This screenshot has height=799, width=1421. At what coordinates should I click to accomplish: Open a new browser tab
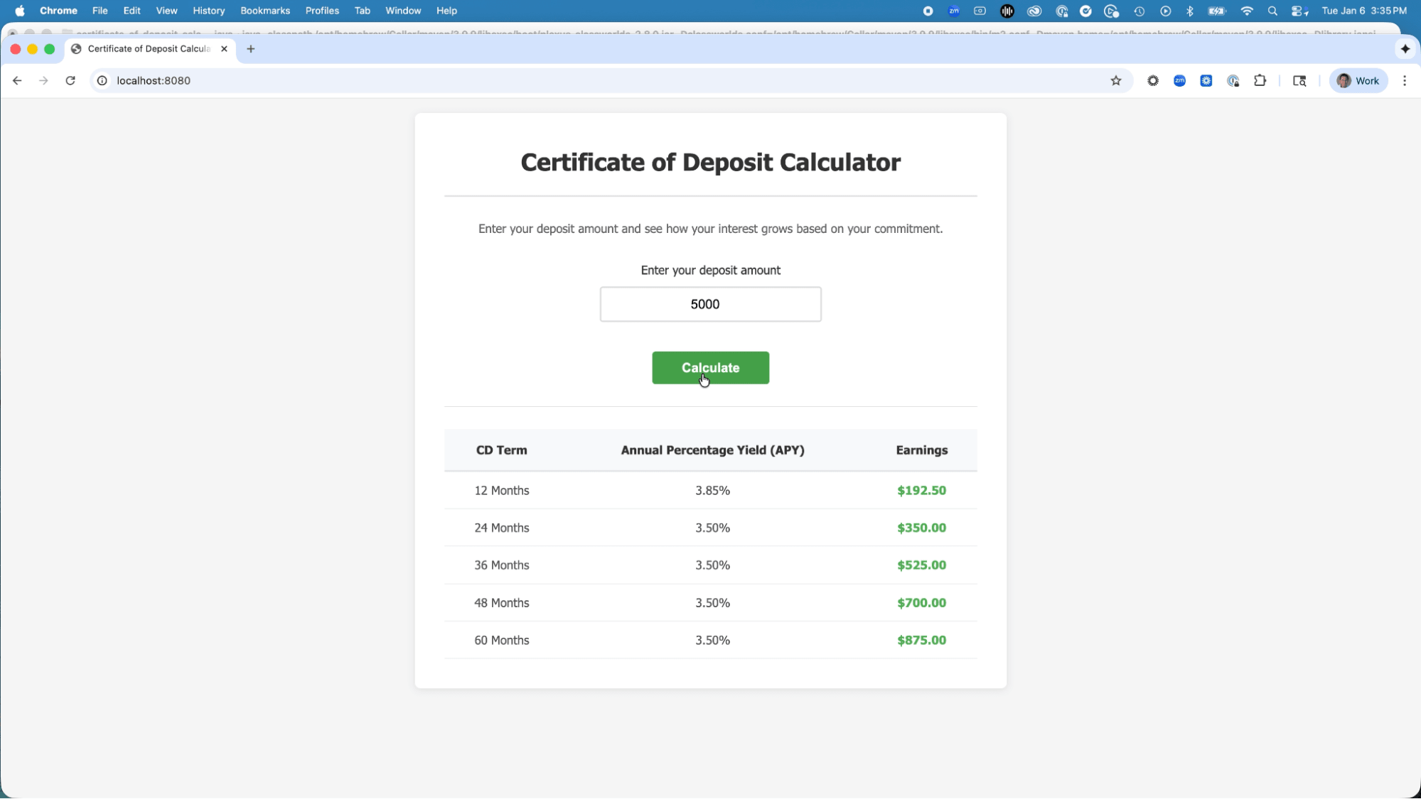coord(250,49)
